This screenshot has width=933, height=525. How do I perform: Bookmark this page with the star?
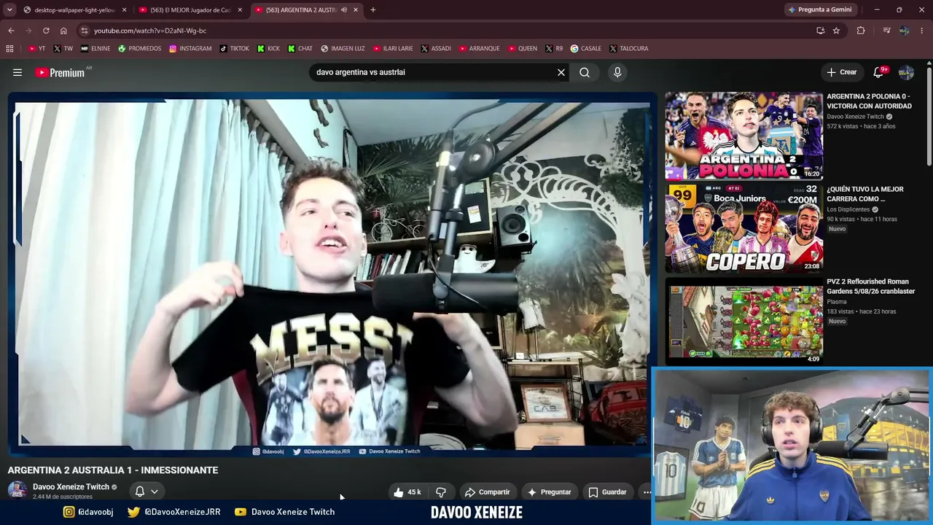(836, 31)
